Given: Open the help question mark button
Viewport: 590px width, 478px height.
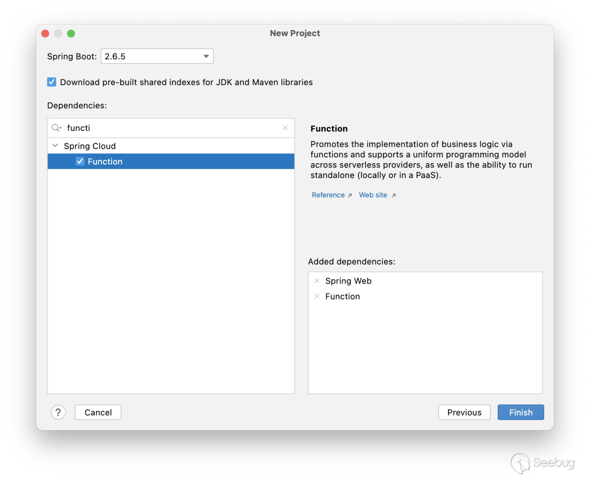Looking at the screenshot, I should tap(58, 413).
